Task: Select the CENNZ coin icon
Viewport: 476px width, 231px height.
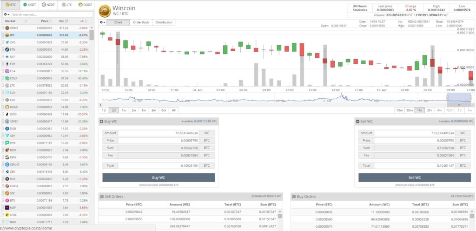Action: pyautogui.click(x=7, y=164)
